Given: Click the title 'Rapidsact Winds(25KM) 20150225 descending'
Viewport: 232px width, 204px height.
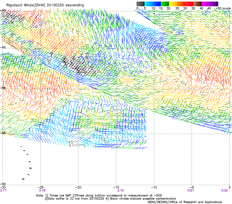Looking at the screenshot, I should (45, 5).
